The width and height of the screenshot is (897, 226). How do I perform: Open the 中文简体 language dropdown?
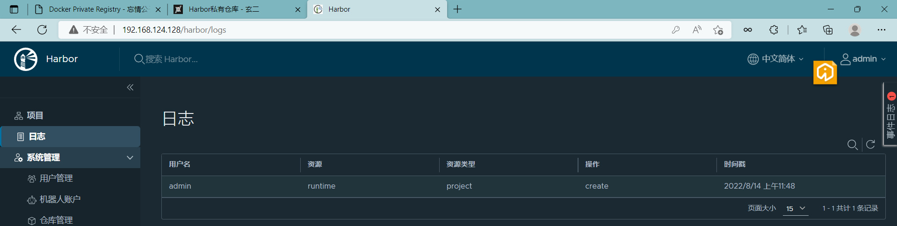(x=775, y=59)
